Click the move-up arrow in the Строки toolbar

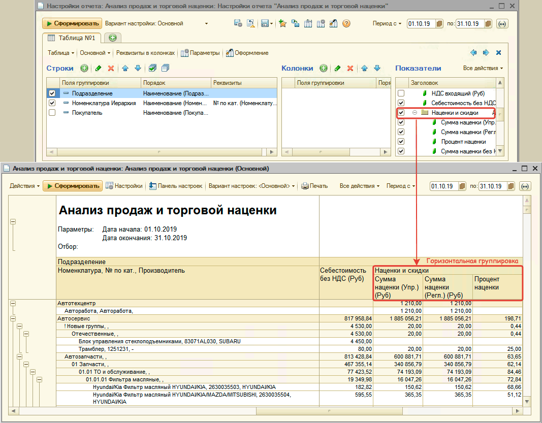[x=125, y=68]
